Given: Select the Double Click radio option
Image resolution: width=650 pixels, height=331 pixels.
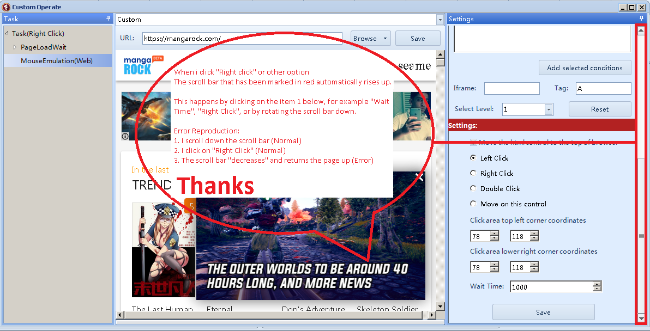Looking at the screenshot, I should click(473, 188).
